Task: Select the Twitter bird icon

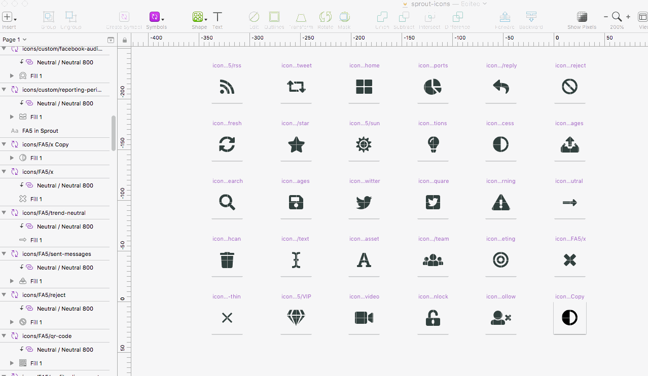Action: (364, 202)
